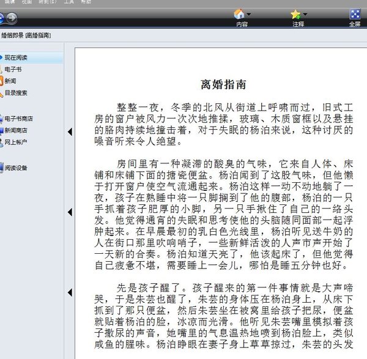Click the blue back navigation button

[1, 18]
